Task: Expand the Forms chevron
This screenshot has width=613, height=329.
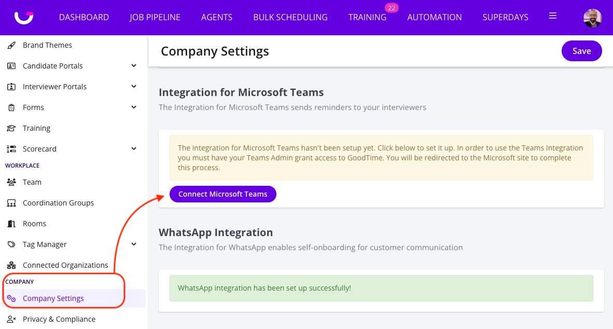Action: [134, 107]
